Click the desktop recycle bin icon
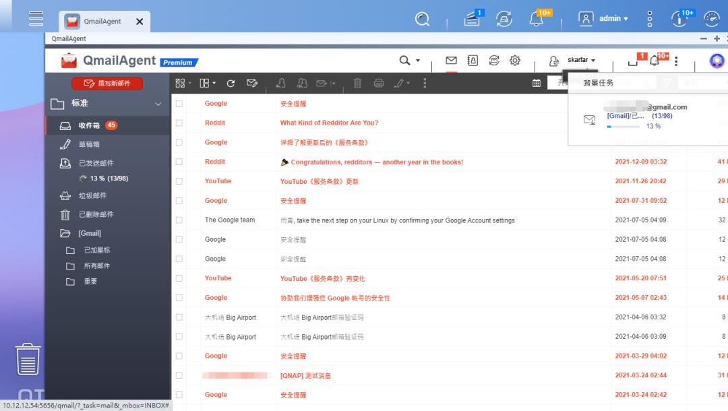The image size is (728, 411). 28,360
